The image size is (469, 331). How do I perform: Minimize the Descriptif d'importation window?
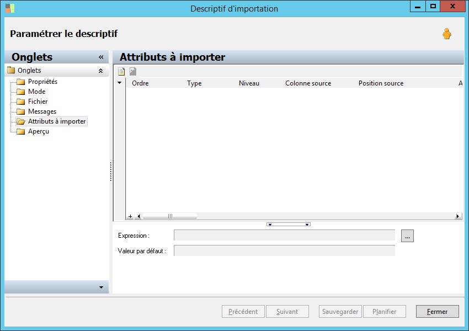418,6
